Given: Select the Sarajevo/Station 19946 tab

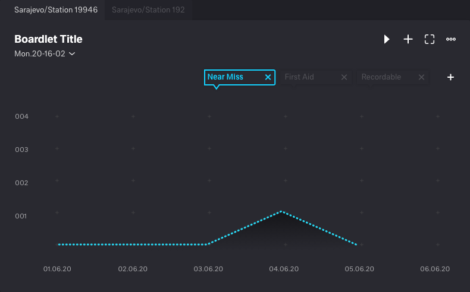Looking at the screenshot, I should click(56, 10).
